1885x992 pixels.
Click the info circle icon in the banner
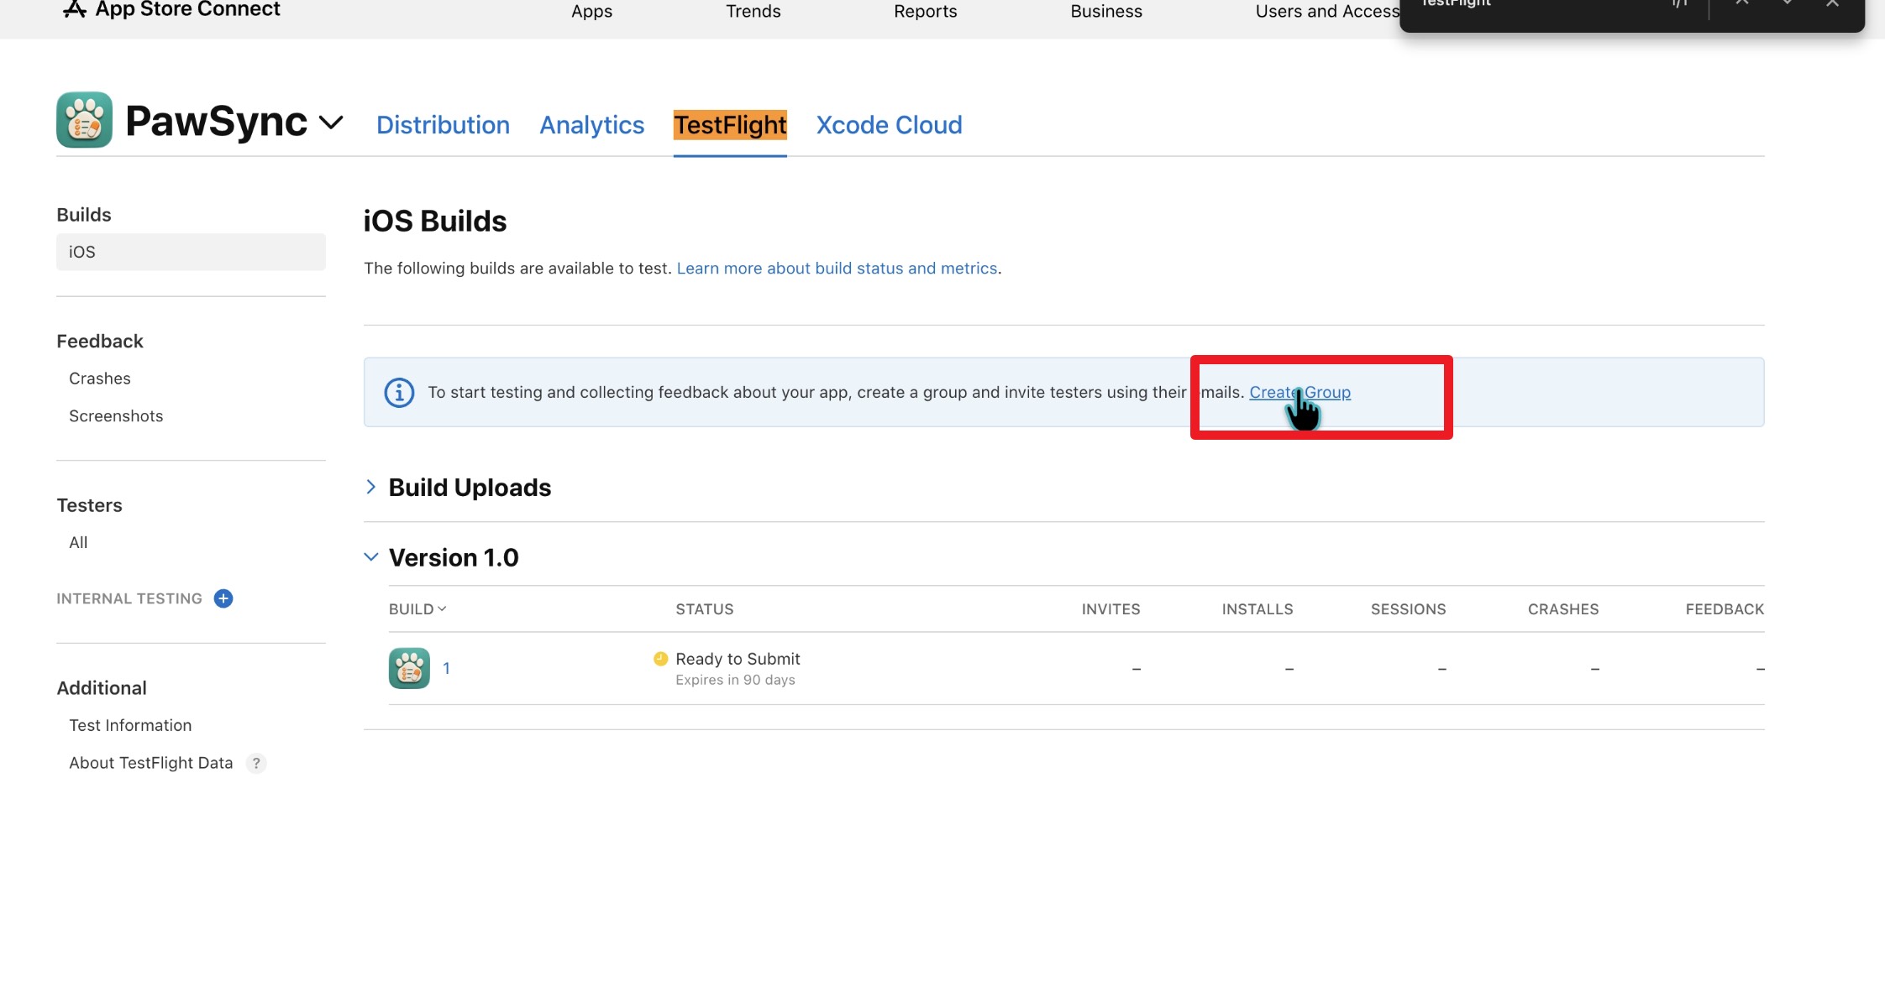[399, 392]
